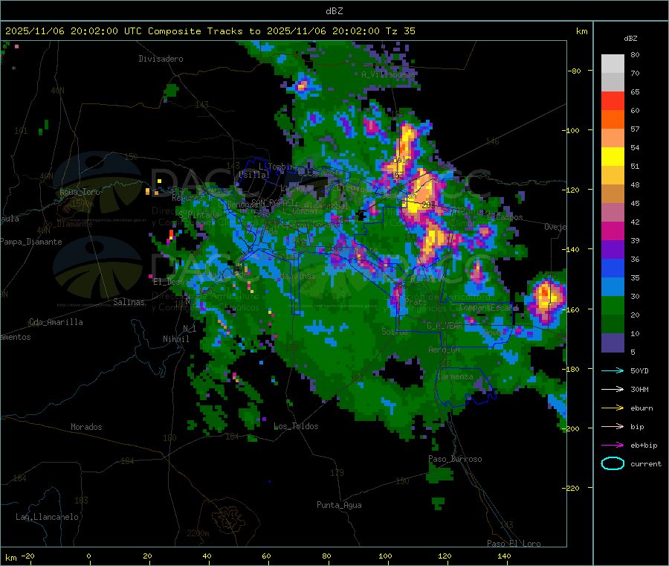This screenshot has width=669, height=566.
Task: Click the cyan 'current' ellipse legend symbol
Action: [613, 463]
